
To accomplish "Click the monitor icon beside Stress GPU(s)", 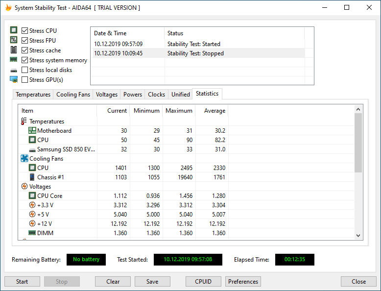I will pos(14,79).
